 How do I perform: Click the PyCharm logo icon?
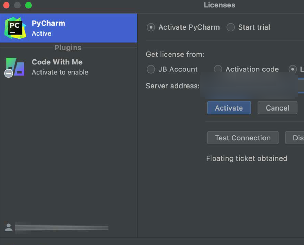pyautogui.click(x=15, y=28)
